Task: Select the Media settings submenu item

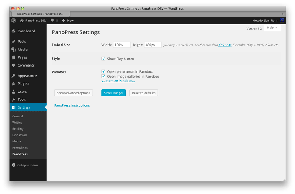Action: [17, 141]
